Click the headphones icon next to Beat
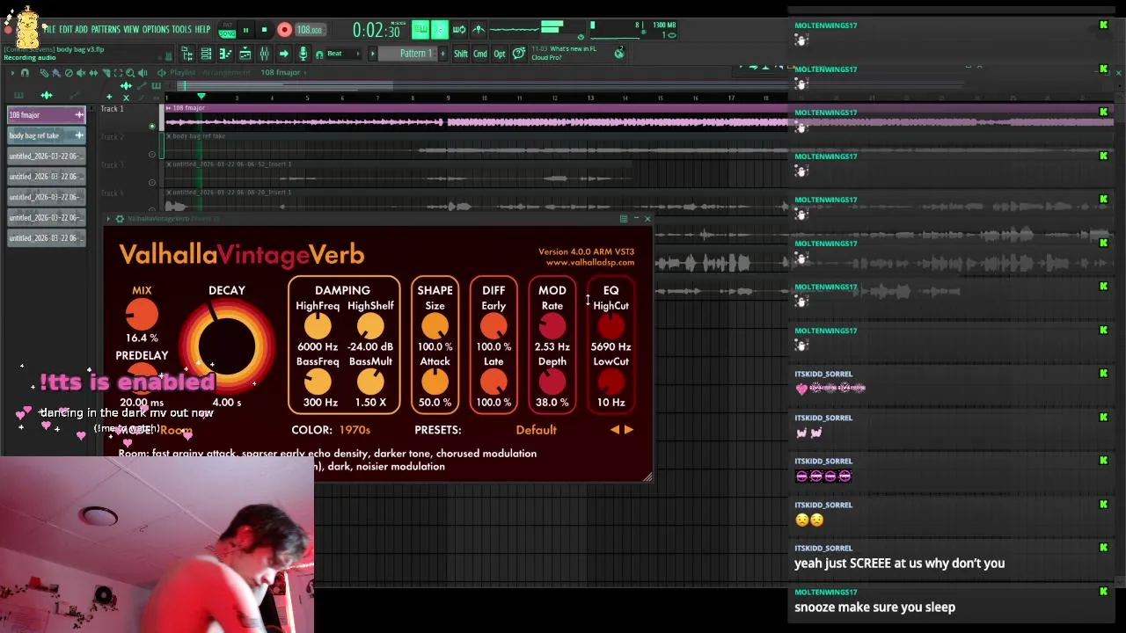Screen dimensions: 1126x633 [319, 55]
